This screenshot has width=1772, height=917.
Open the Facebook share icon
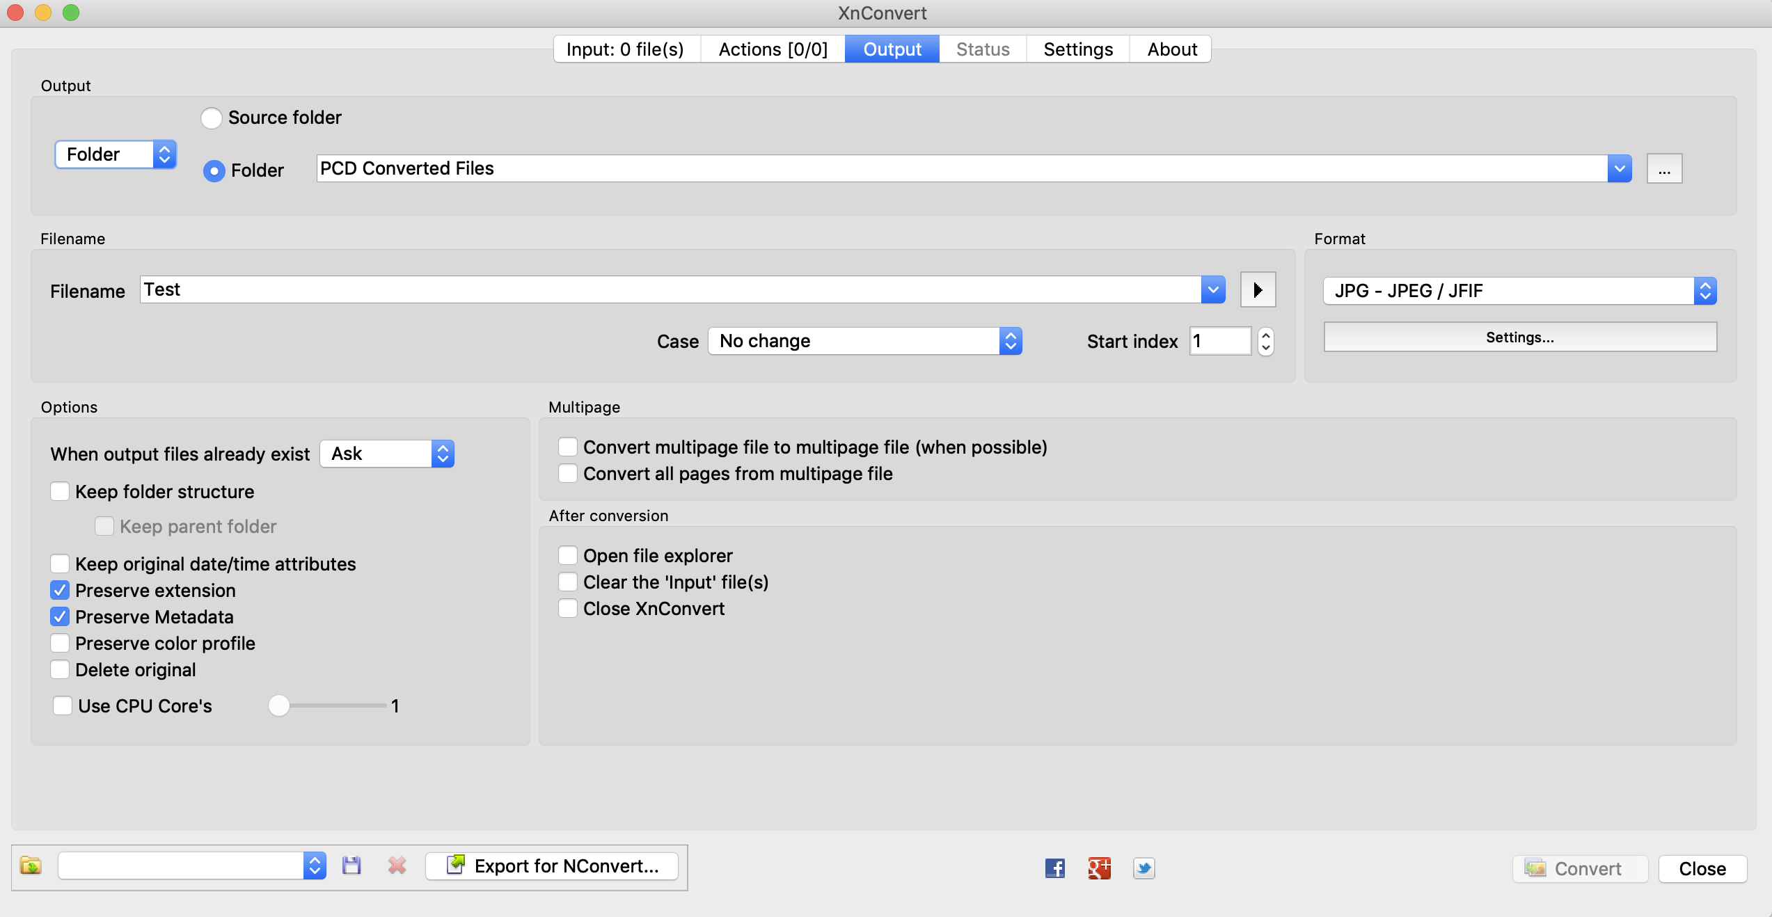click(1054, 868)
